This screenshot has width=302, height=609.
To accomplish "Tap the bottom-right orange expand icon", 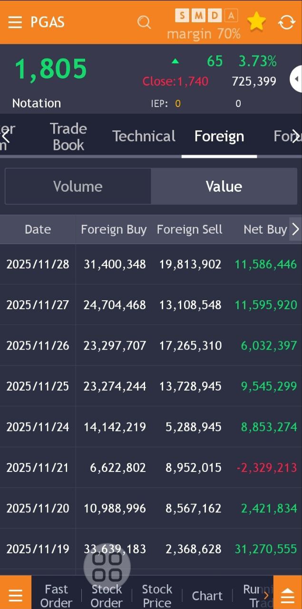I will coord(287,595).
